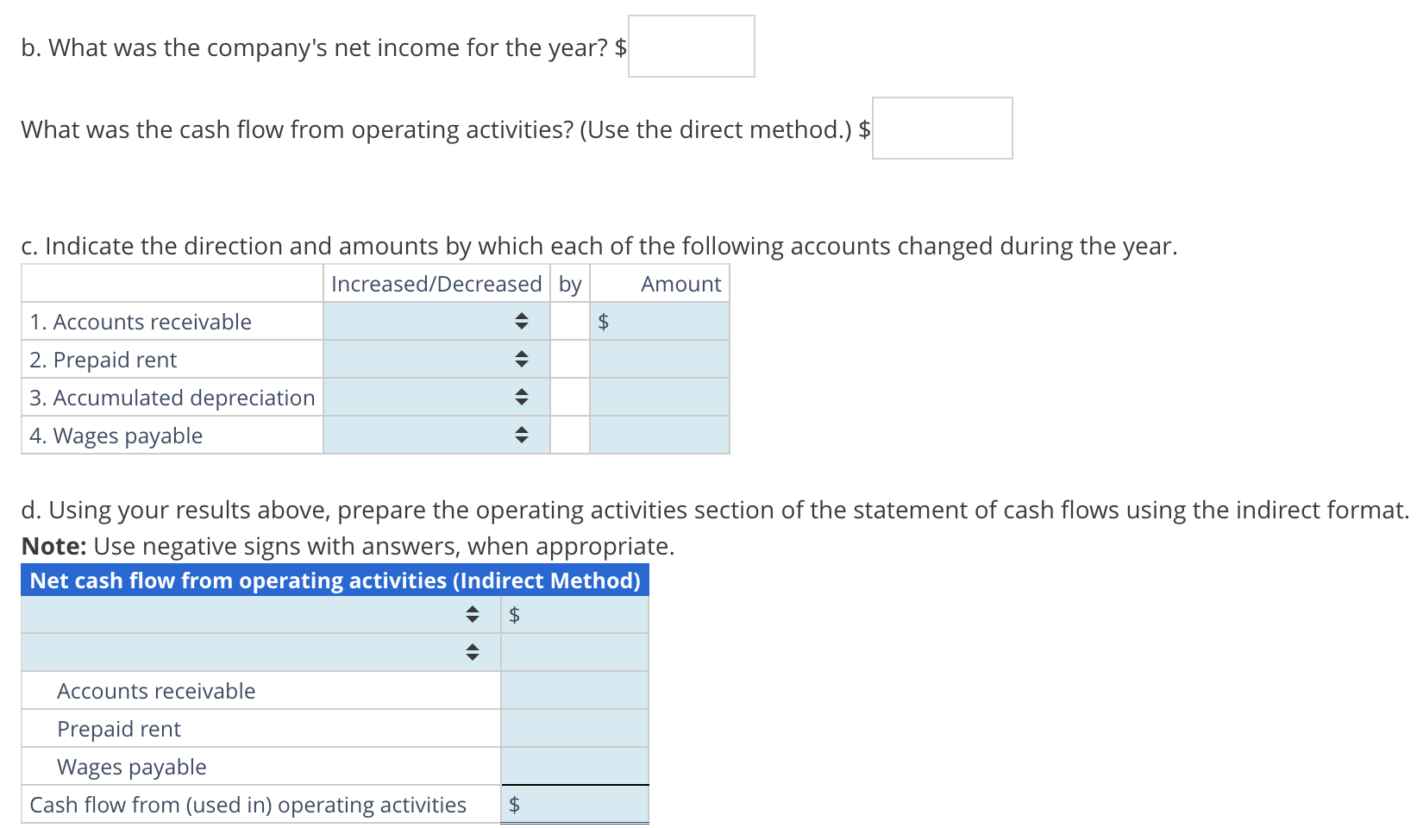Click the net income answer box

click(690, 46)
